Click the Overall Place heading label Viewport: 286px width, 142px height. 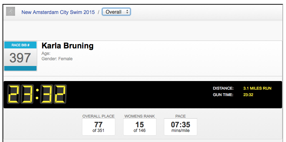(98, 116)
